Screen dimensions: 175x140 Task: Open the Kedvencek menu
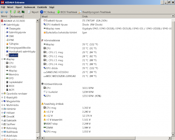(x=29, y=7)
